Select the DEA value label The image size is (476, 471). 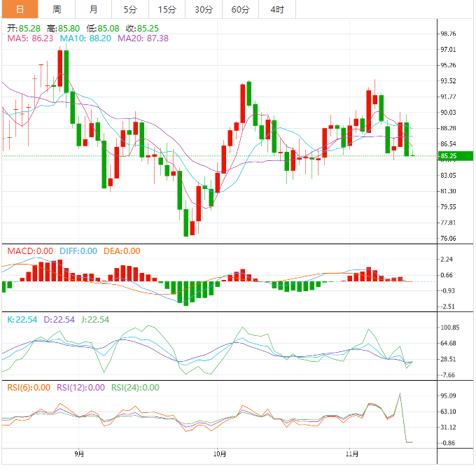(x=122, y=251)
